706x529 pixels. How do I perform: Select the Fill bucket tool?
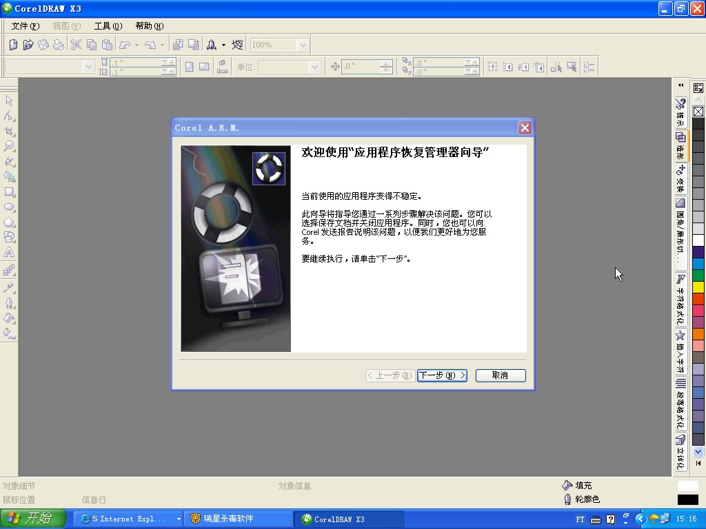(9, 318)
